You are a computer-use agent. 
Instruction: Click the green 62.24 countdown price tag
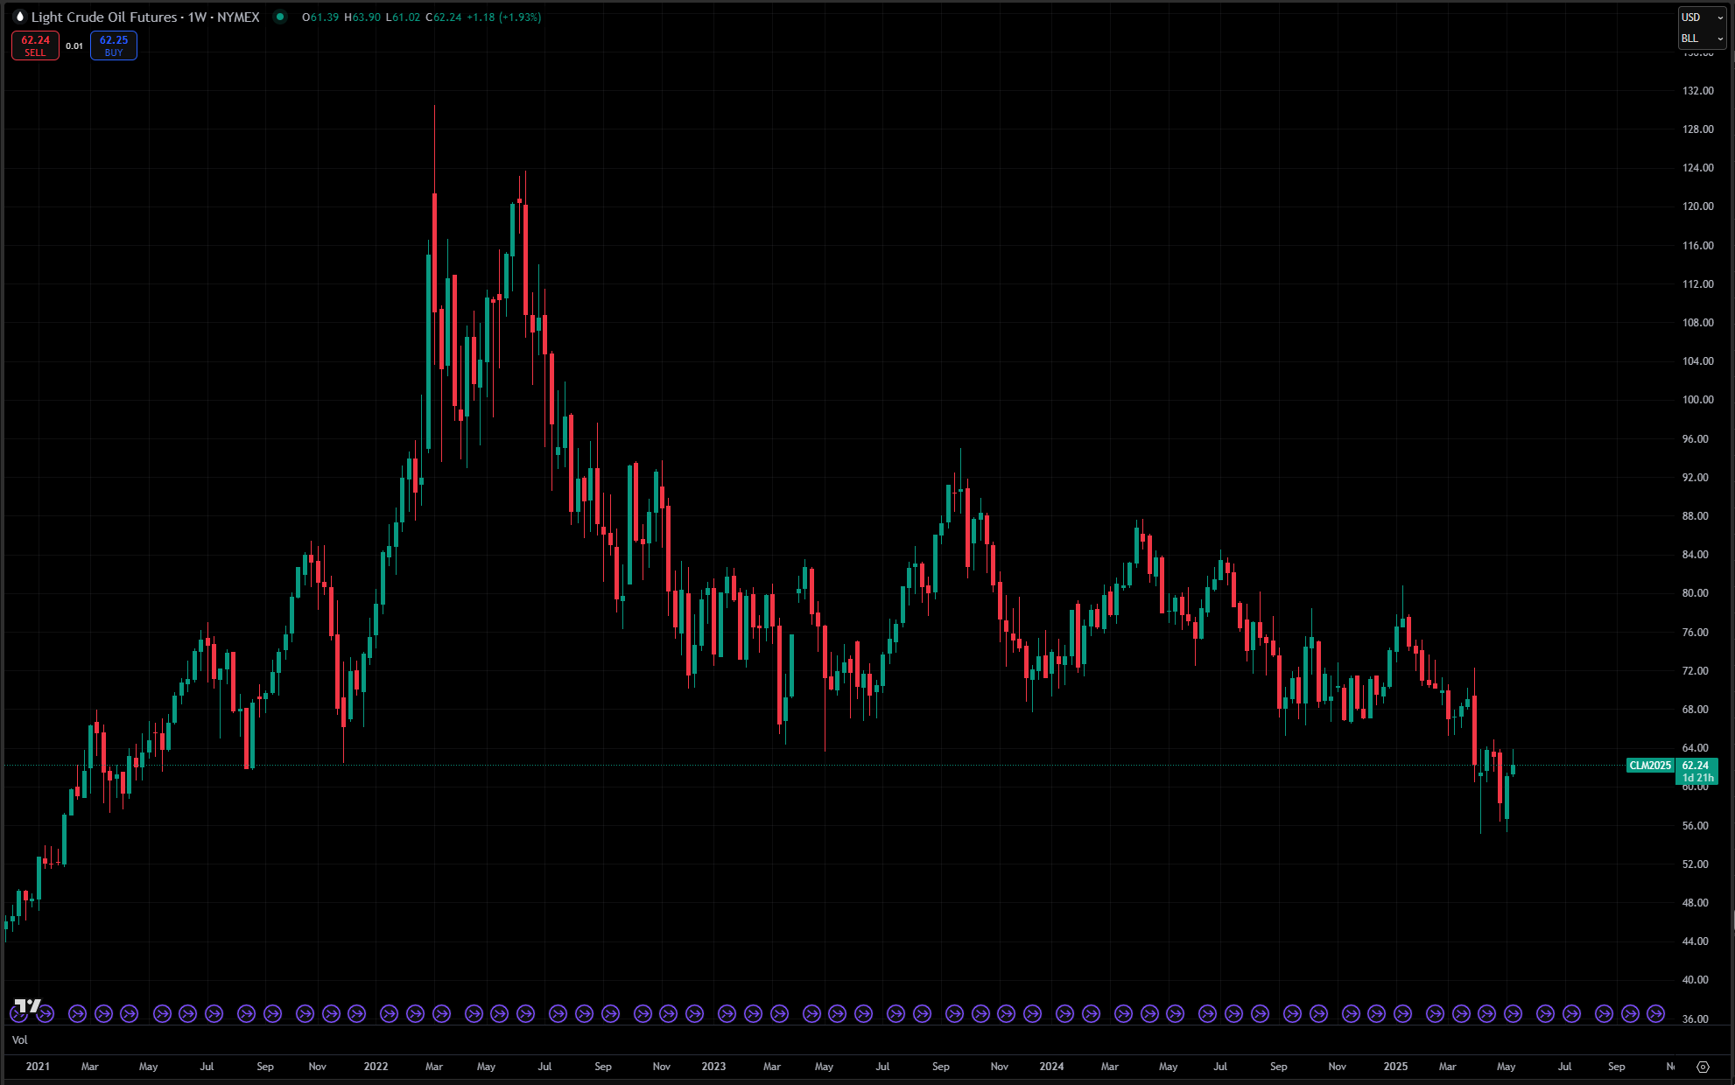point(1696,771)
